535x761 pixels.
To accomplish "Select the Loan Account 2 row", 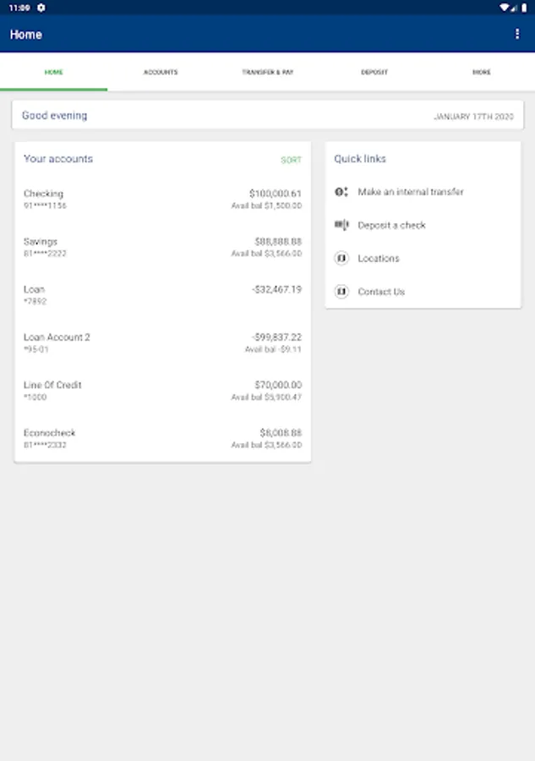I will [x=162, y=342].
